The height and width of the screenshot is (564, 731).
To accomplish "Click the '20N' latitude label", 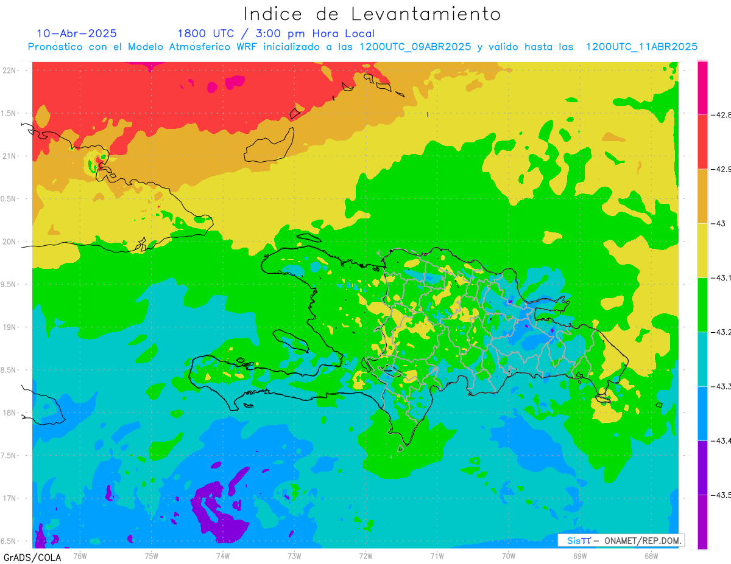I will tap(10, 242).
